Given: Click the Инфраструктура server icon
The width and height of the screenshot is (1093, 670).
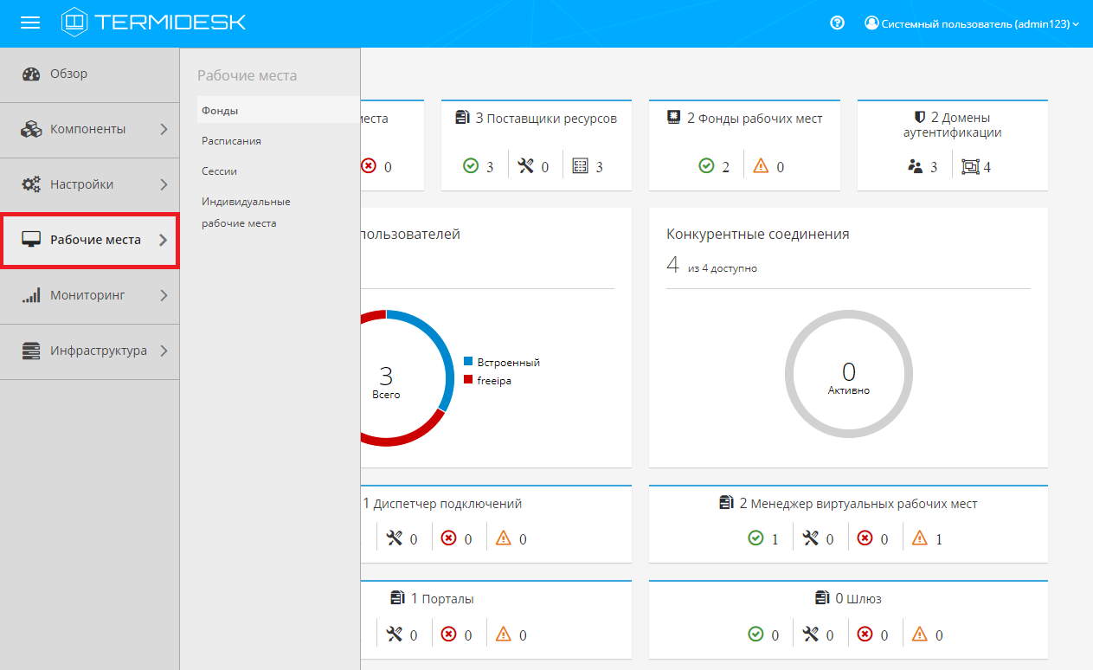Looking at the screenshot, I should click(x=31, y=351).
